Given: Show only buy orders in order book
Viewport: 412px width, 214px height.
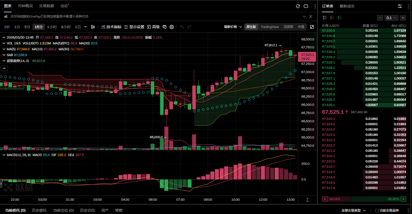Looking at the screenshot, I should coord(339,18).
